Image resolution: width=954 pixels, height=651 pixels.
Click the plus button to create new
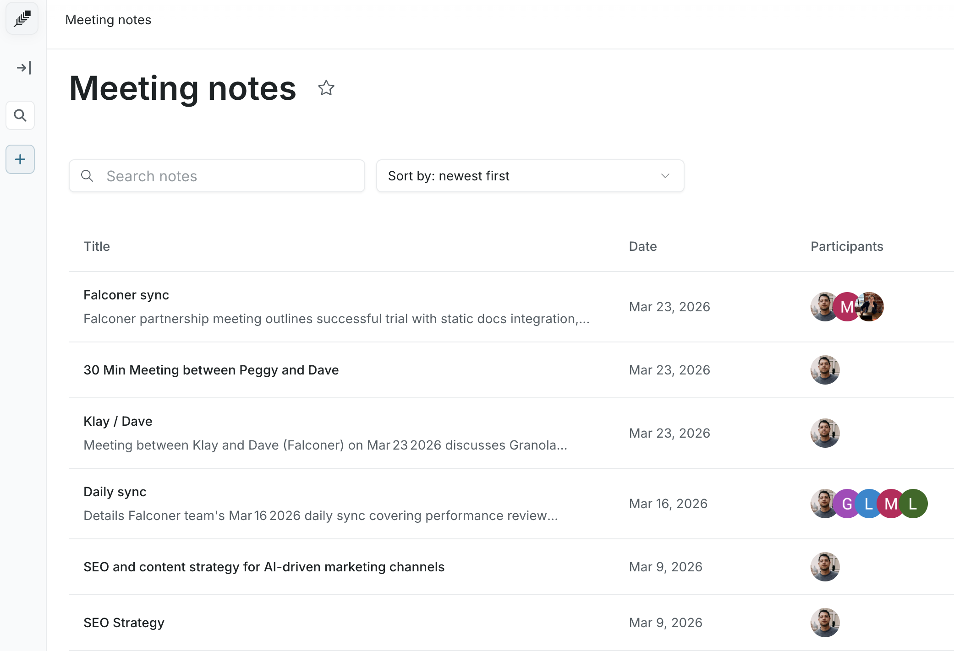pyautogui.click(x=20, y=159)
